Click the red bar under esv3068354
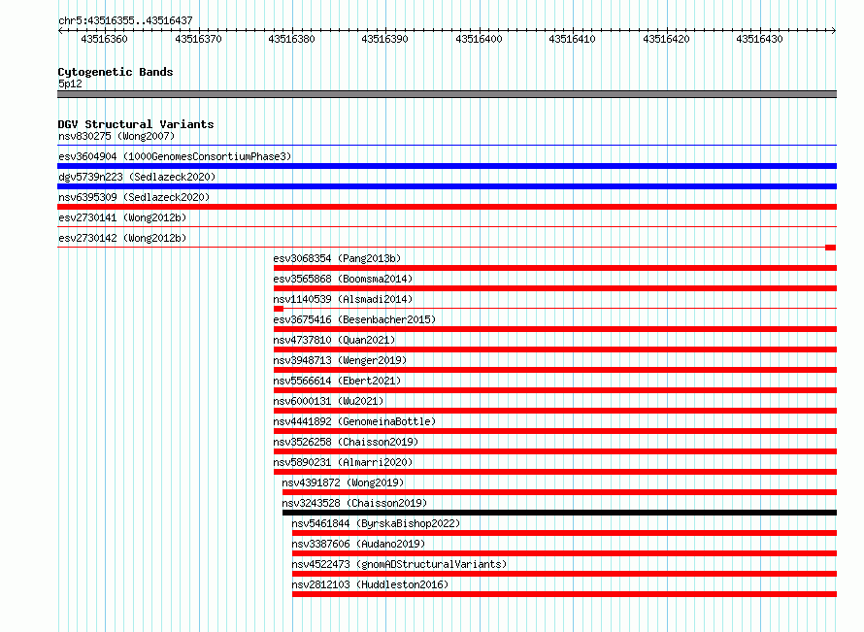The height and width of the screenshot is (632, 864). (x=555, y=268)
